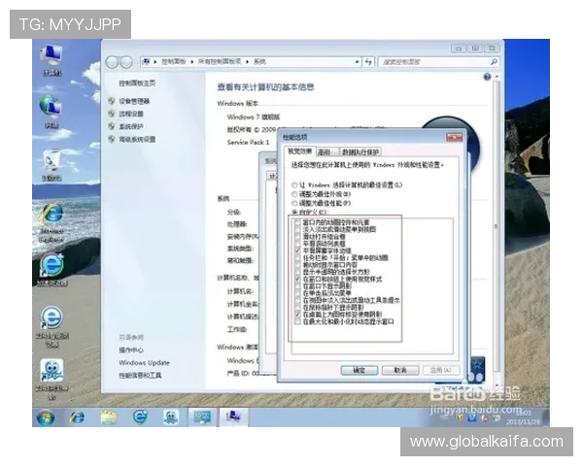Open Internet Explorer from the taskbar
The width and height of the screenshot is (583, 466).
click(x=77, y=417)
